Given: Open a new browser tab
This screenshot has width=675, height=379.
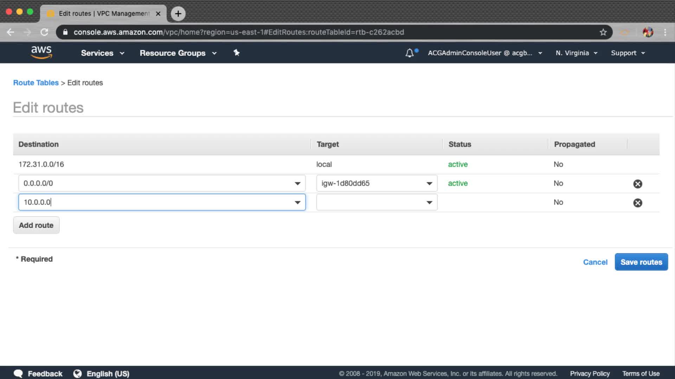Looking at the screenshot, I should click(x=178, y=14).
